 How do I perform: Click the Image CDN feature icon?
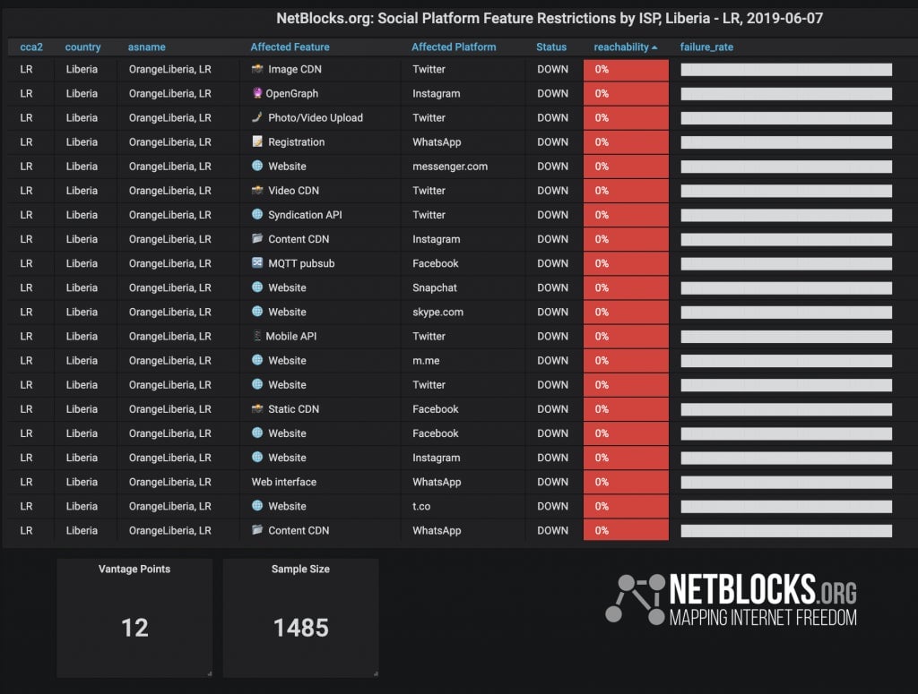coord(257,69)
